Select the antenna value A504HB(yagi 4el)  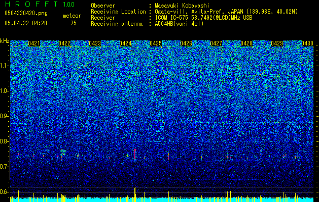point(179,24)
